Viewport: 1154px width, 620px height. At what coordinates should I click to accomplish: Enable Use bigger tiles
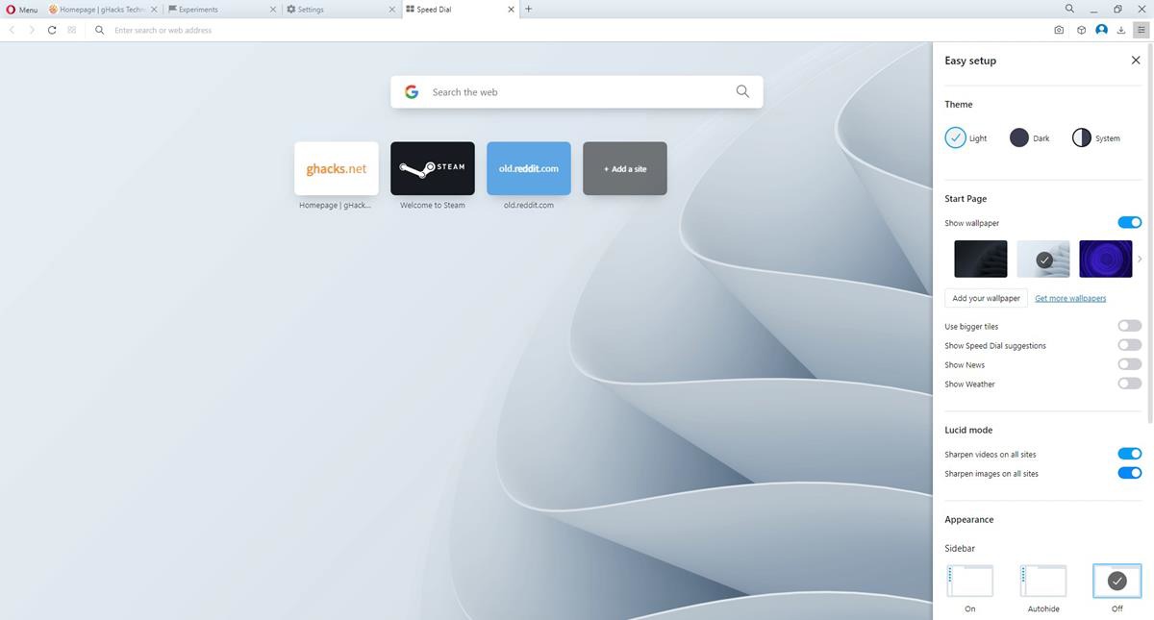pyautogui.click(x=1130, y=326)
